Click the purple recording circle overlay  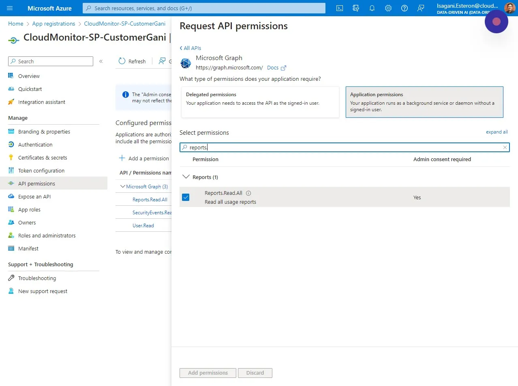point(497,22)
